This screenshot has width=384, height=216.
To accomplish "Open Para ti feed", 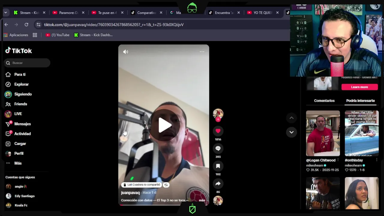I will [x=20, y=74].
